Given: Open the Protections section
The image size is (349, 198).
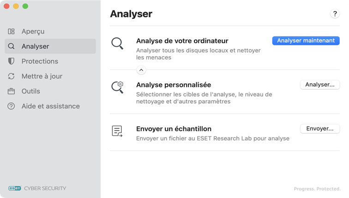Looking at the screenshot, I should tap(40, 61).
